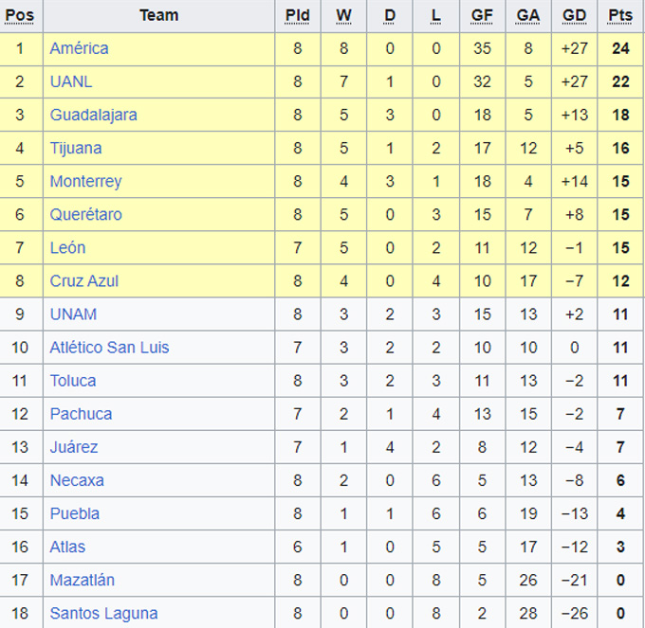Open the Atlas team link
This screenshot has width=645, height=628.
click(67, 547)
